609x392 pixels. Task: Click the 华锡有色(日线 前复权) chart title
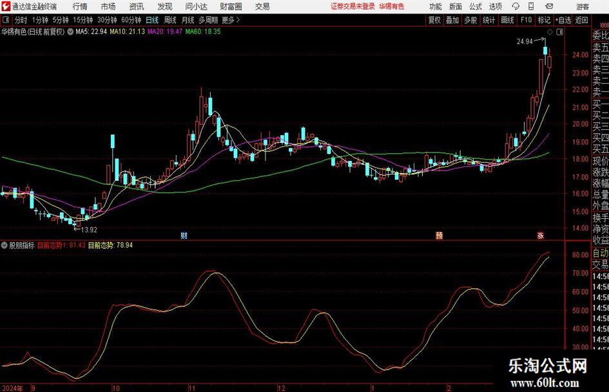[33, 32]
